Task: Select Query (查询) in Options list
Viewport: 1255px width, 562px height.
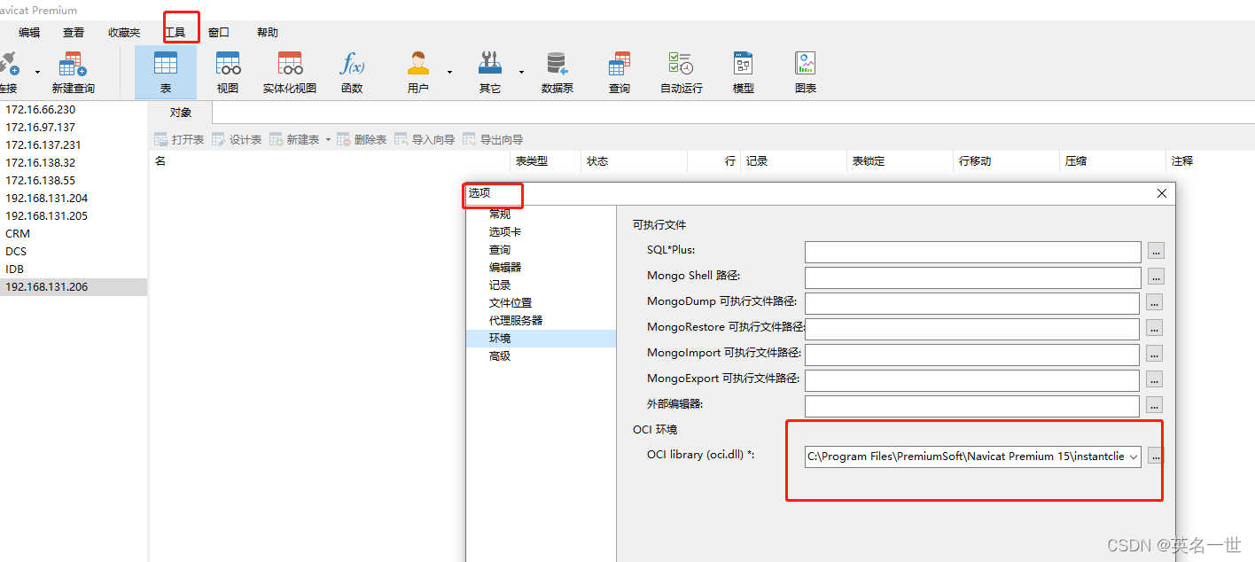Action: coord(500,249)
